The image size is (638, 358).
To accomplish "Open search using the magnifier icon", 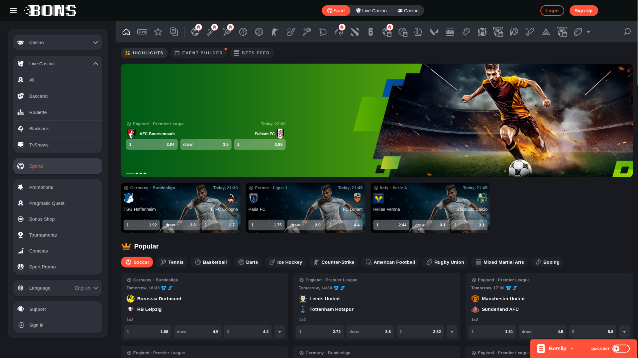I will [x=627, y=32].
